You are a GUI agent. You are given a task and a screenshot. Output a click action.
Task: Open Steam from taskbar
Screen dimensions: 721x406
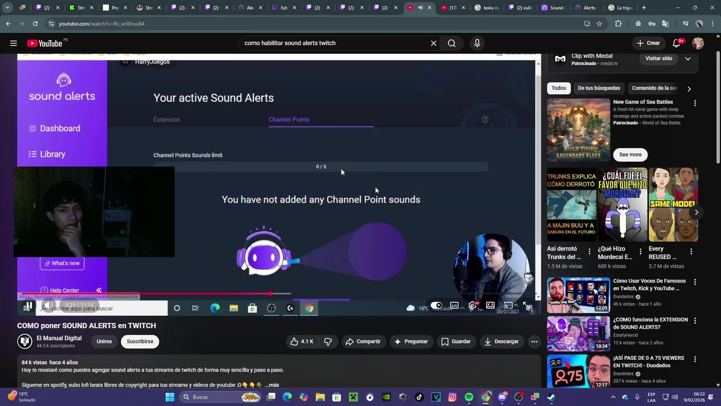tap(551, 397)
